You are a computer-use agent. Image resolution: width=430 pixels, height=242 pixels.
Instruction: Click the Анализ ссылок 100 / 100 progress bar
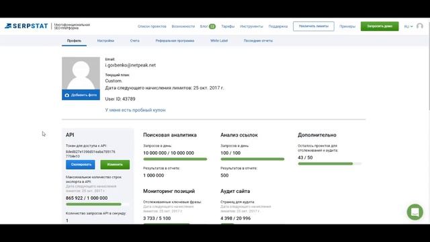(x=253, y=159)
